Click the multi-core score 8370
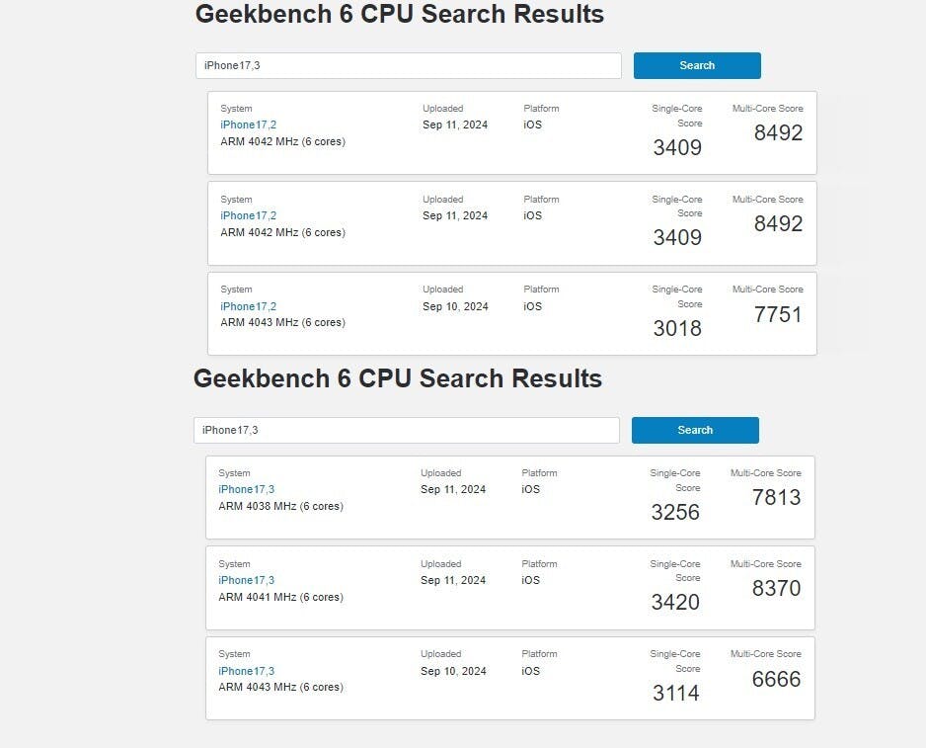 tap(776, 588)
